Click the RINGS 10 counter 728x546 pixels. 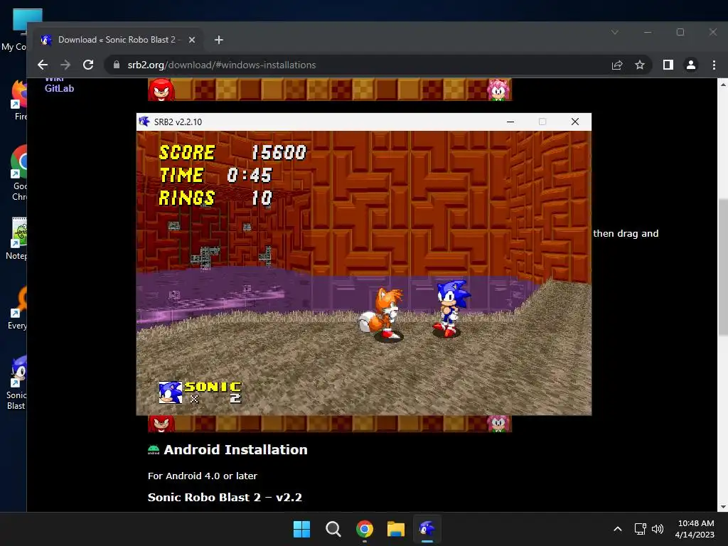pos(215,198)
